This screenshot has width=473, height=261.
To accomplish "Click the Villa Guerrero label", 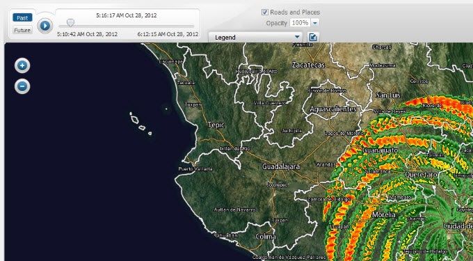I will click(x=269, y=103).
